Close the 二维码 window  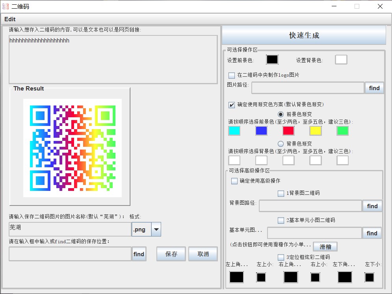pos(380,6)
